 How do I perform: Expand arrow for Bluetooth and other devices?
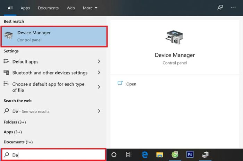pos(99,73)
